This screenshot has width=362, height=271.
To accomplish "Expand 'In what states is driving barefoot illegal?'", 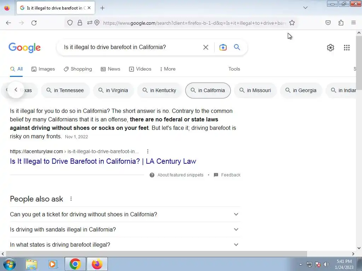I will coord(125,245).
